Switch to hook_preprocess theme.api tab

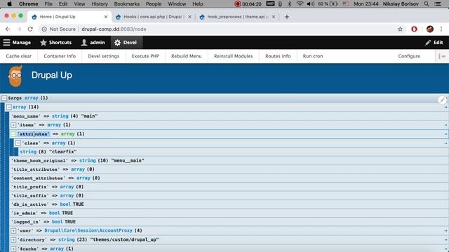[x=237, y=17]
